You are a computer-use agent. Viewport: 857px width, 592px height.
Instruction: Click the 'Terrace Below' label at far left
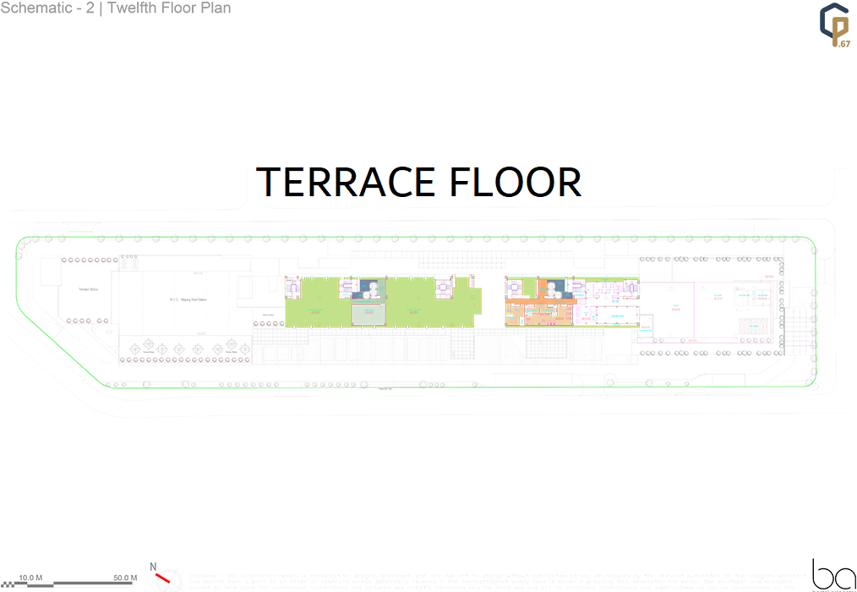click(89, 289)
